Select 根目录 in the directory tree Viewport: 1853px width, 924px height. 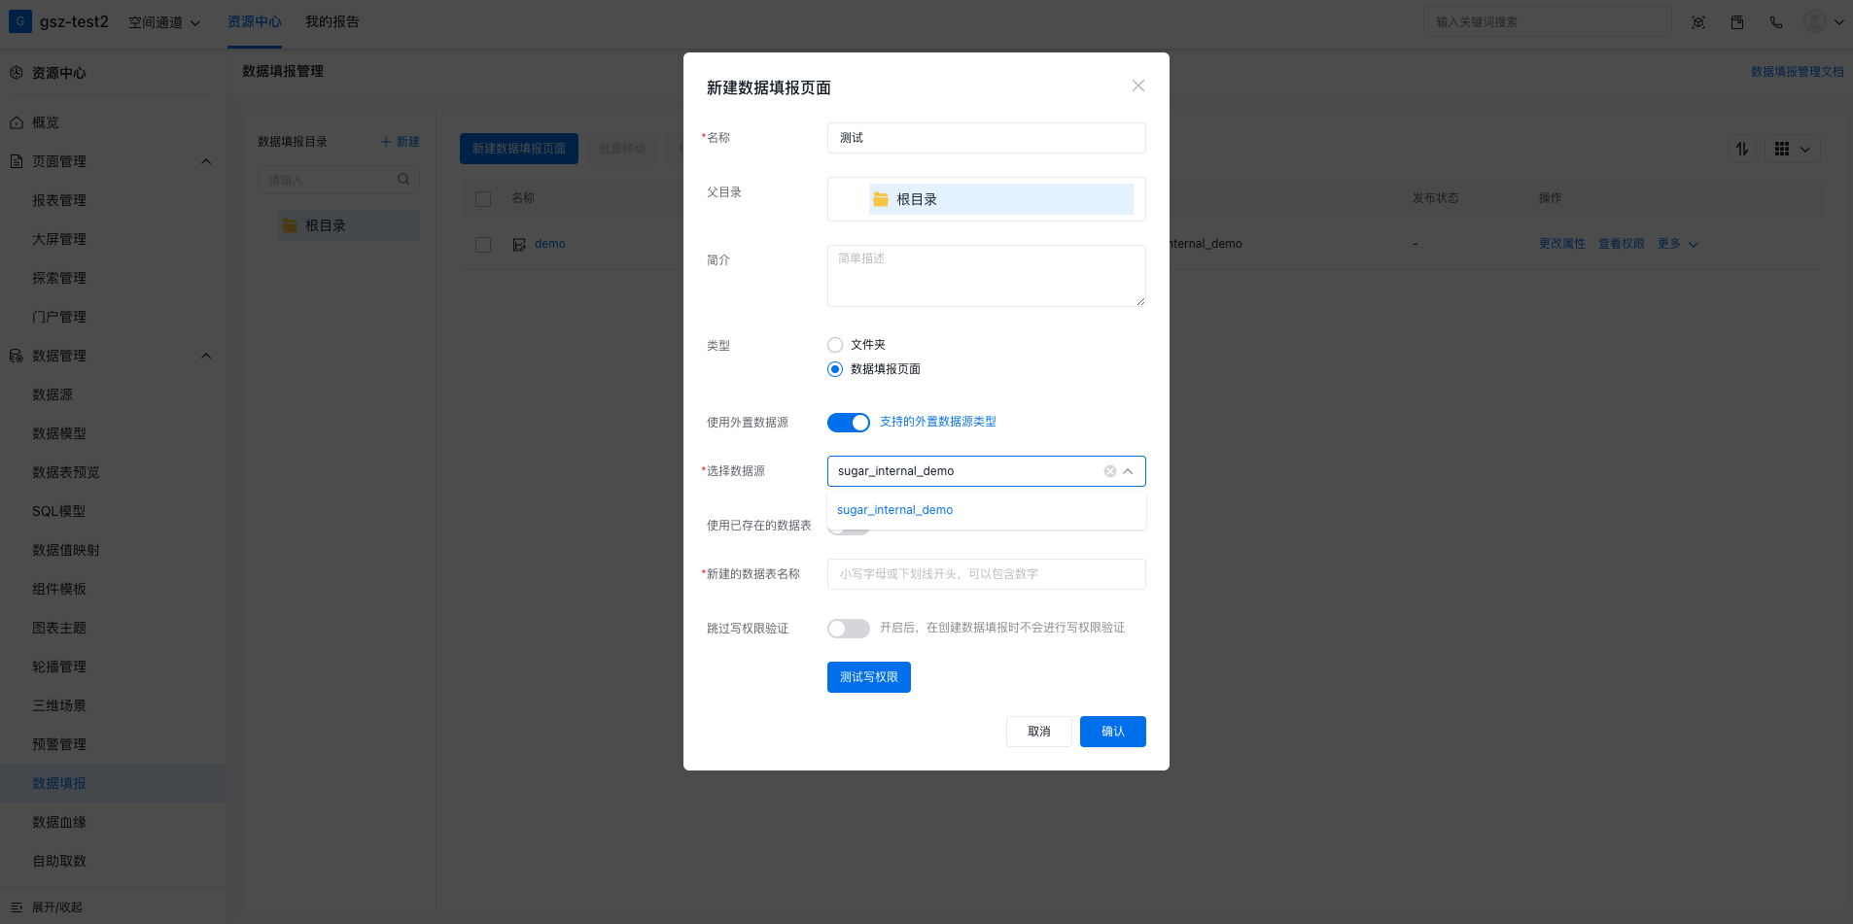click(349, 225)
